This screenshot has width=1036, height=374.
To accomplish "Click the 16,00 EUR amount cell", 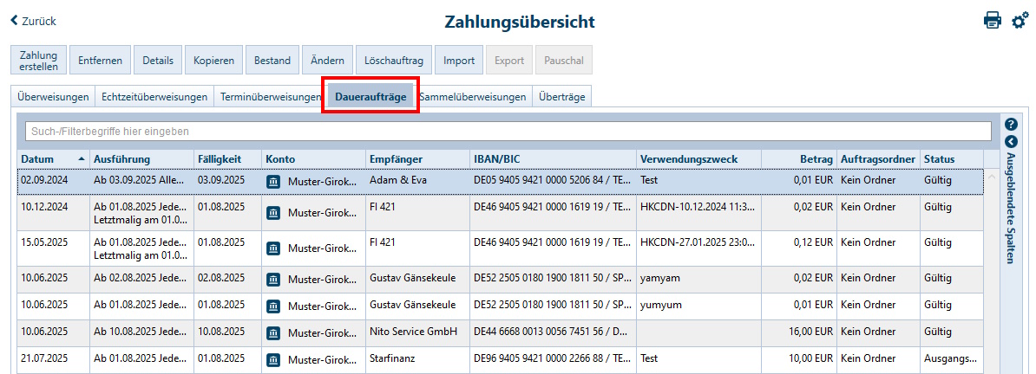I will (799, 333).
